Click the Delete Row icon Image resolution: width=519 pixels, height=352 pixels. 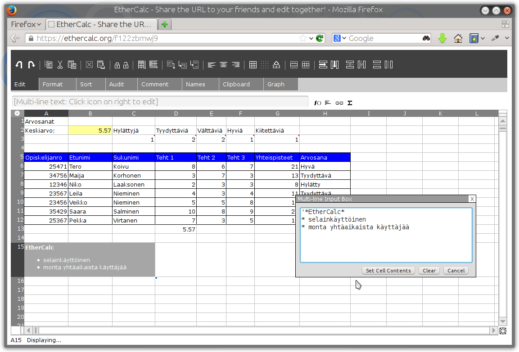[350, 65]
